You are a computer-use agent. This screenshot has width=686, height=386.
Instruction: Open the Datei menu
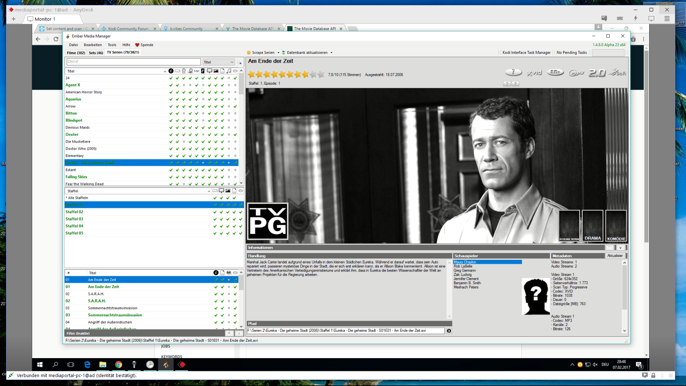73,45
